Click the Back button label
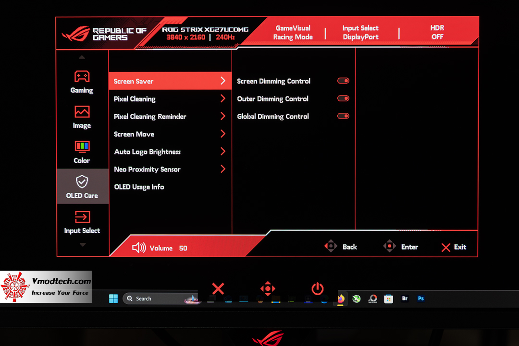The image size is (519, 346). tap(349, 247)
